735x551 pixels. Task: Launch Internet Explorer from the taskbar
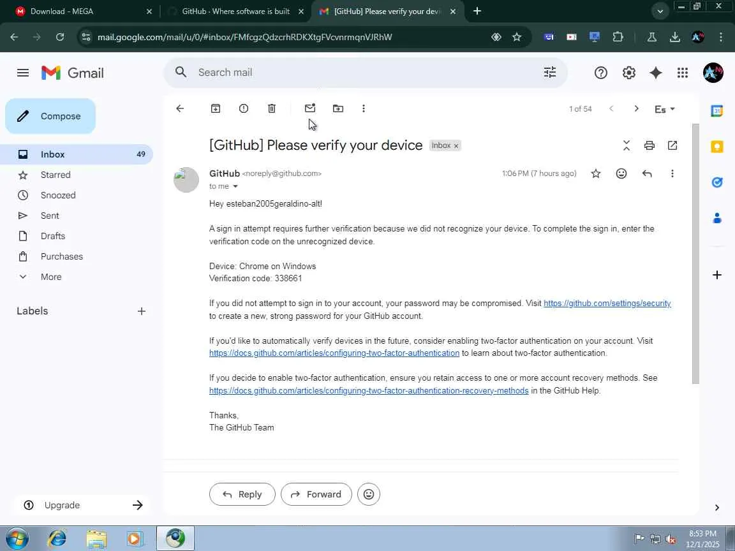pos(57,538)
